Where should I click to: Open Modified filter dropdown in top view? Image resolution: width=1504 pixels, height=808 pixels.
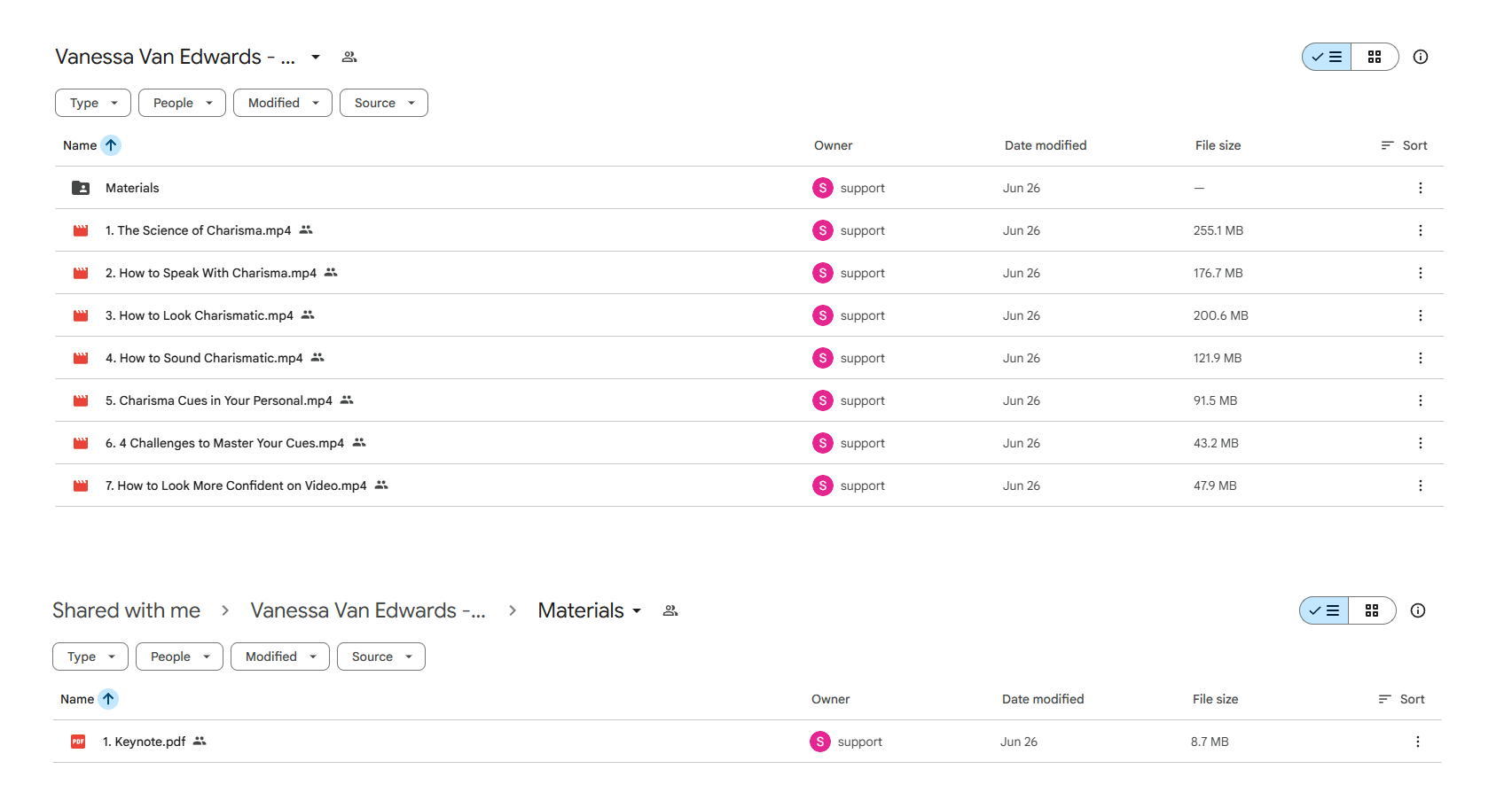[283, 103]
